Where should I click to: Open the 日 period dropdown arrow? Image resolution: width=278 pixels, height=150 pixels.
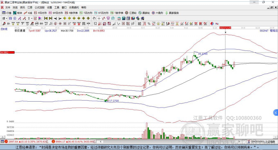pyautogui.click(x=7, y=18)
